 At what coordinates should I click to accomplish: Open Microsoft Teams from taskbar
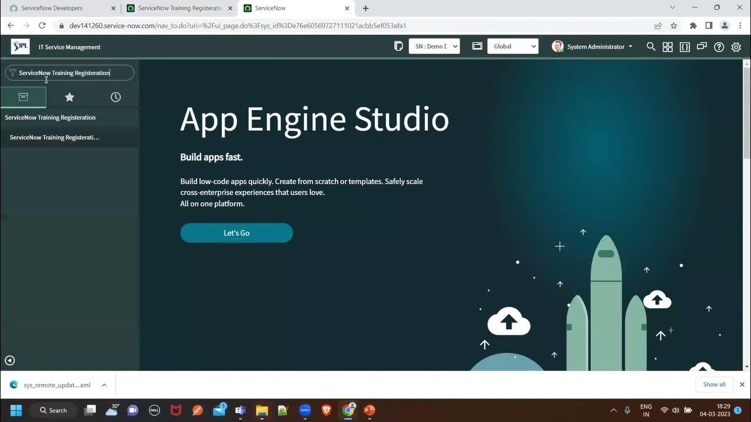pyautogui.click(x=240, y=410)
